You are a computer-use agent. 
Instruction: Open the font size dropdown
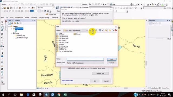click(x=136, y=4)
